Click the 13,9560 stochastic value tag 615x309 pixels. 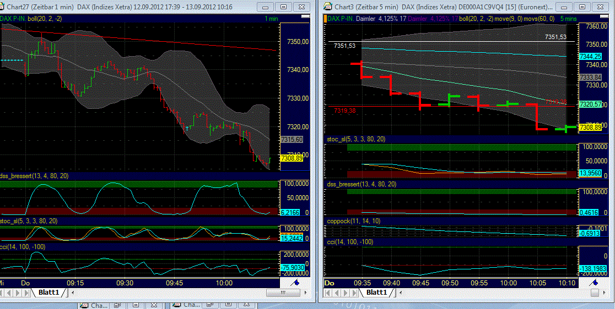(x=590, y=173)
